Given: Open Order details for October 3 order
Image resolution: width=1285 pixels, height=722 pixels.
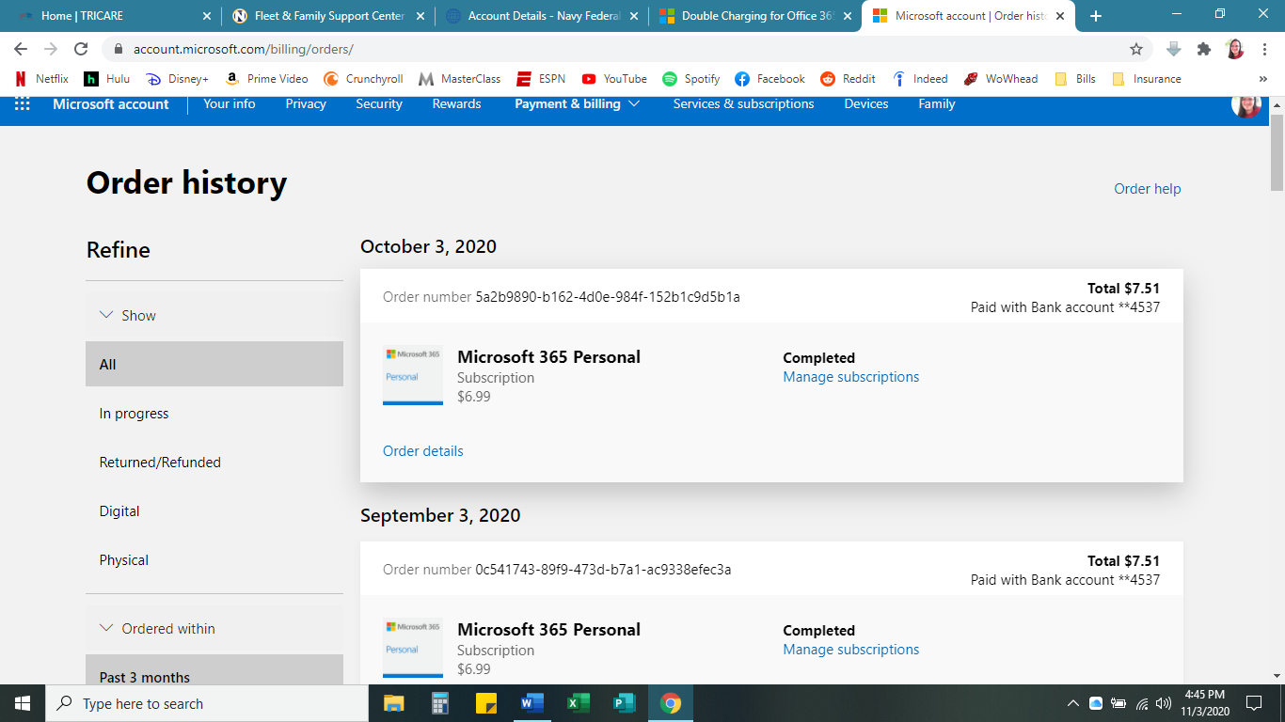Looking at the screenshot, I should point(423,451).
